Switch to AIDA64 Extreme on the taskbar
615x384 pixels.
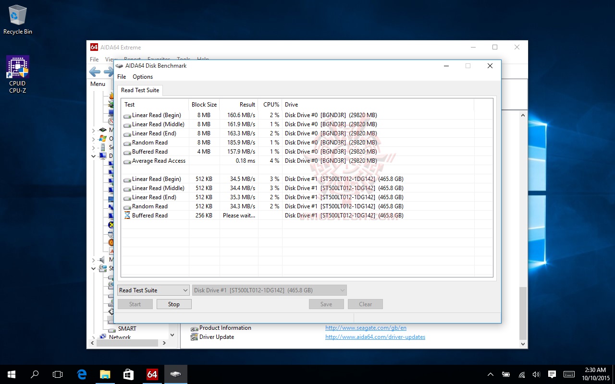[152, 374]
